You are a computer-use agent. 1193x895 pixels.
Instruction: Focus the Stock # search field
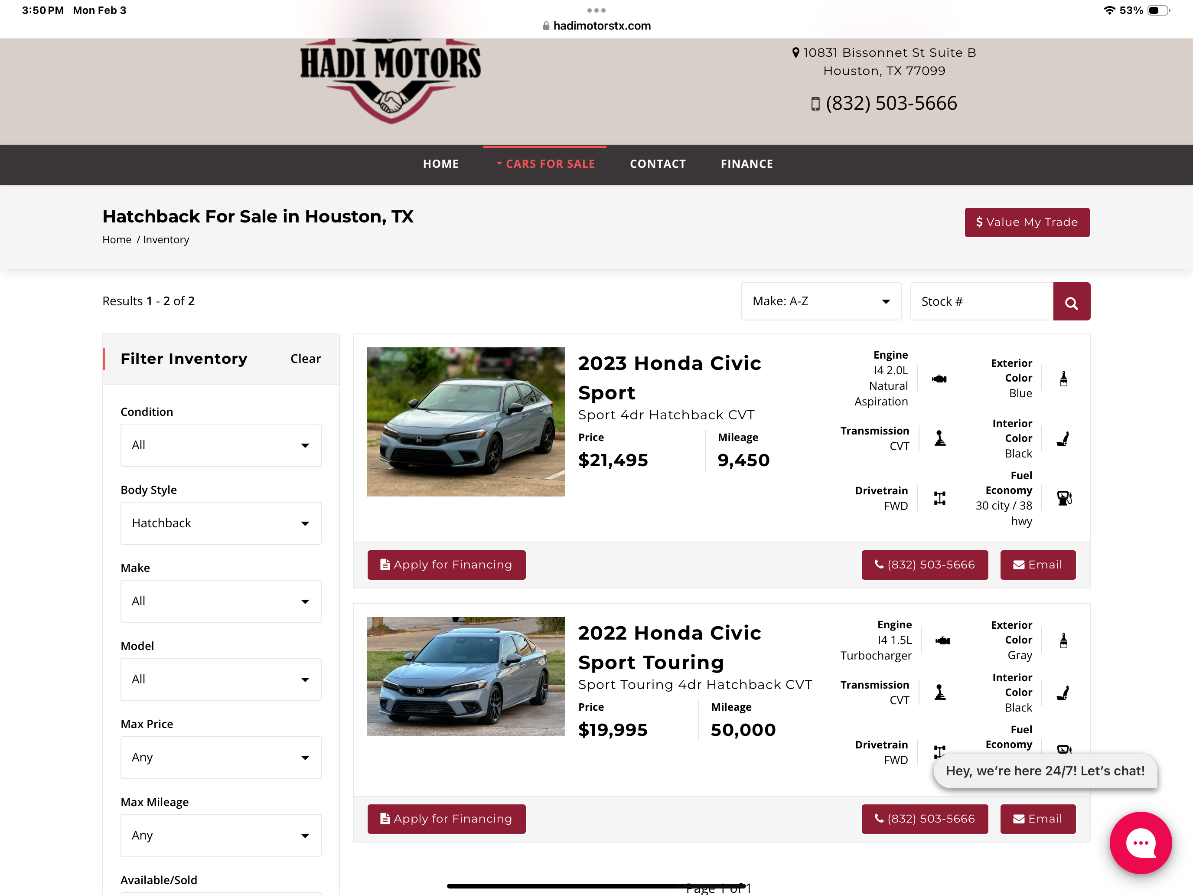click(981, 301)
